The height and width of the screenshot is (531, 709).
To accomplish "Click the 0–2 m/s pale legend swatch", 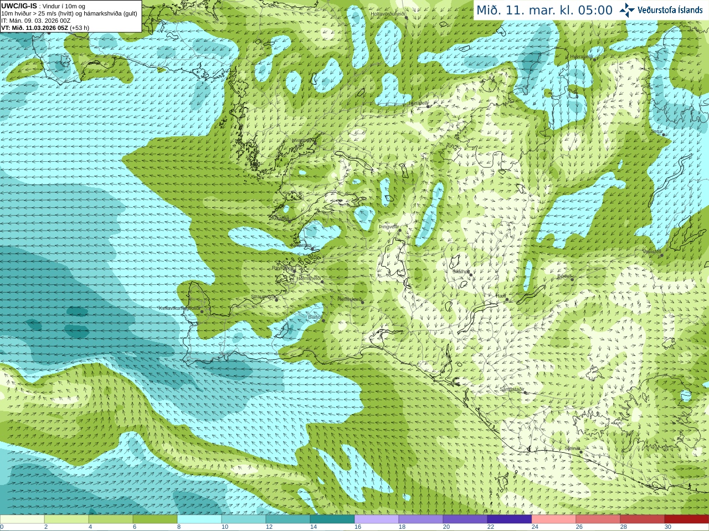I will pos(22,519).
